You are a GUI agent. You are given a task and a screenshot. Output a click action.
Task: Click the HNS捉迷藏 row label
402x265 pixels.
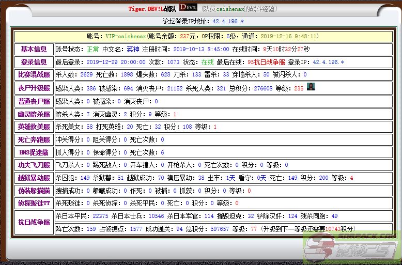[x=34, y=152]
